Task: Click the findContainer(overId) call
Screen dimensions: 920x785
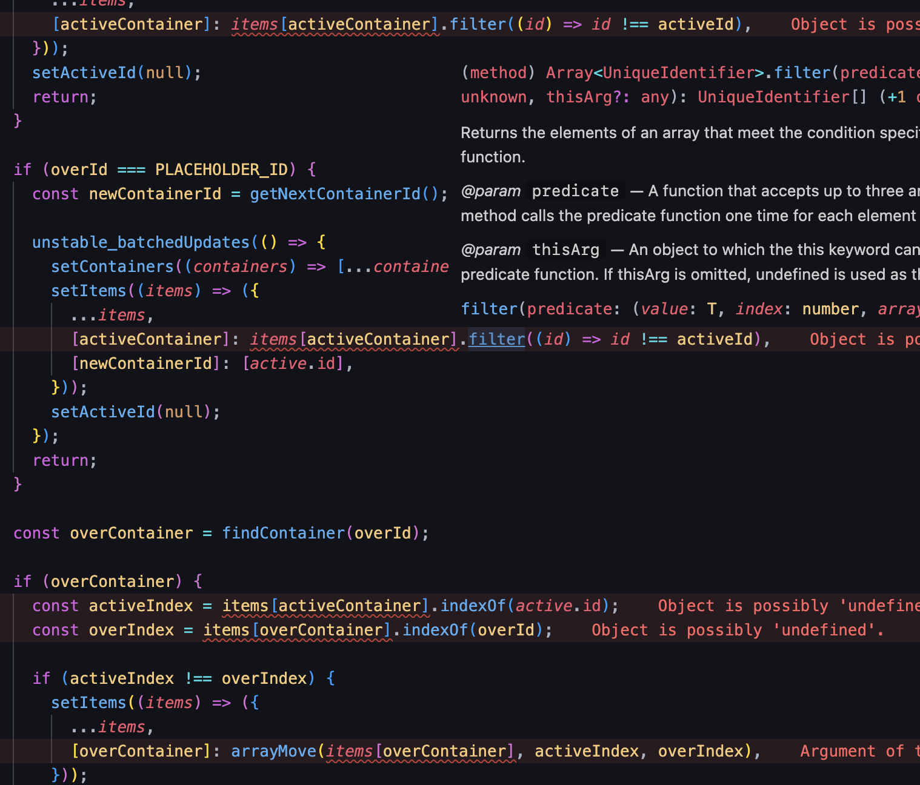Action: pos(321,533)
